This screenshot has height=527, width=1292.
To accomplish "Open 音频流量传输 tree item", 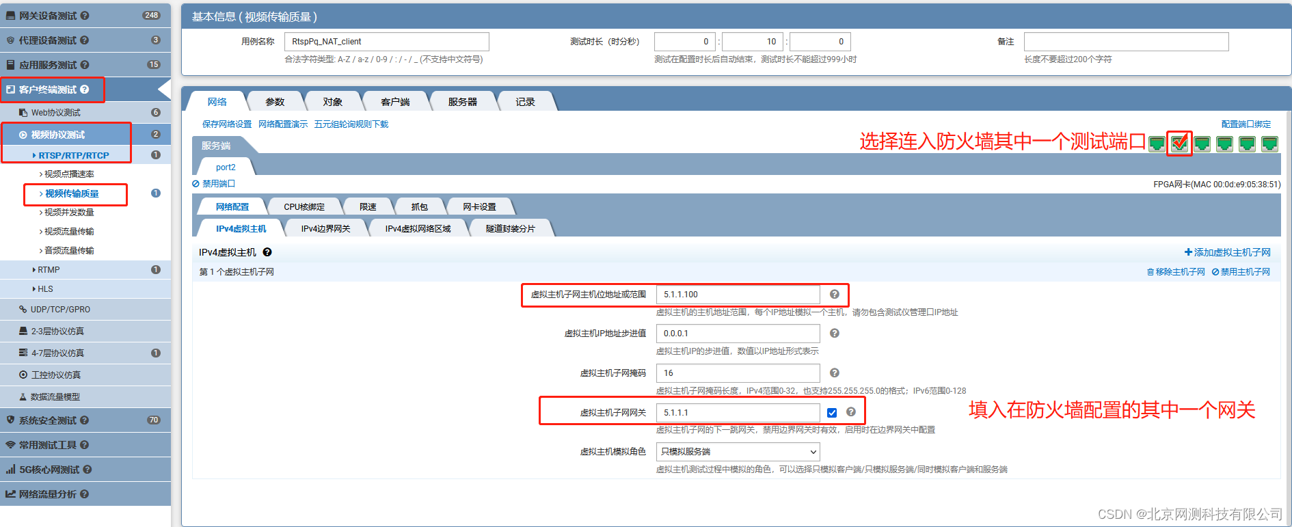I will (x=69, y=251).
